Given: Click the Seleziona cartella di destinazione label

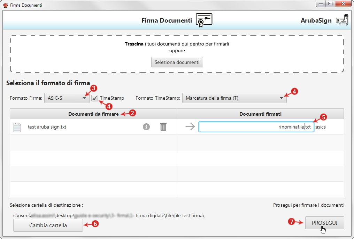Looking at the screenshot, I should point(46,205).
